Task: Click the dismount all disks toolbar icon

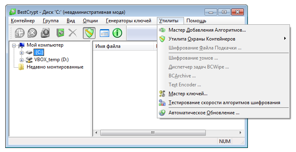Action: 45,33
